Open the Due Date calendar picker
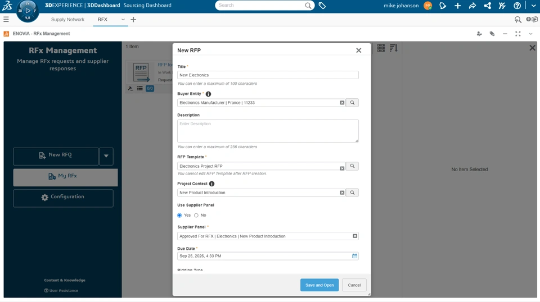This screenshot has height=302, width=540. [x=354, y=256]
